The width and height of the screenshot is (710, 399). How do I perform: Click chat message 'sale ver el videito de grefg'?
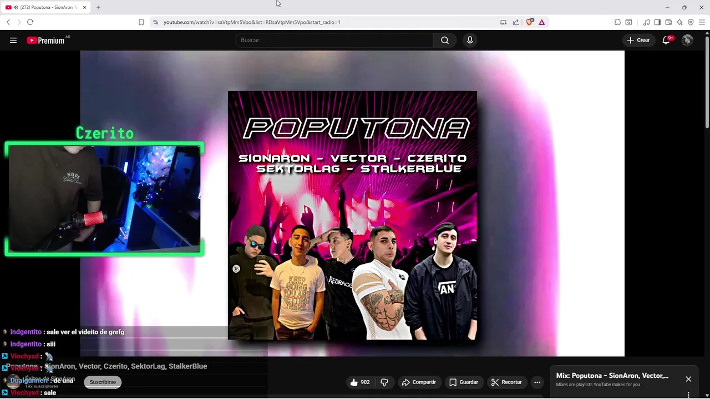coord(85,332)
